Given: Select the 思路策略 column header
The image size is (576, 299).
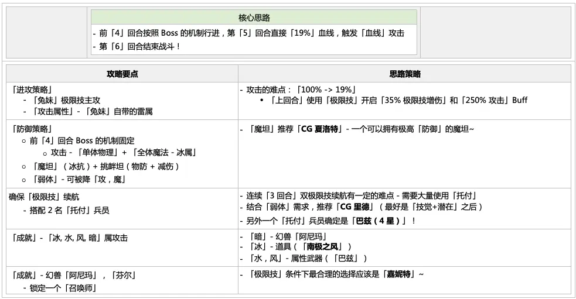Looking at the screenshot, I should tap(405, 74).
